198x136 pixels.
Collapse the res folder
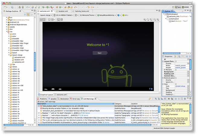click(7, 32)
